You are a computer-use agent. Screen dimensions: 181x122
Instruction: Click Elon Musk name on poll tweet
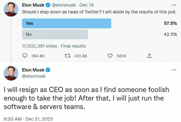click(33, 5)
